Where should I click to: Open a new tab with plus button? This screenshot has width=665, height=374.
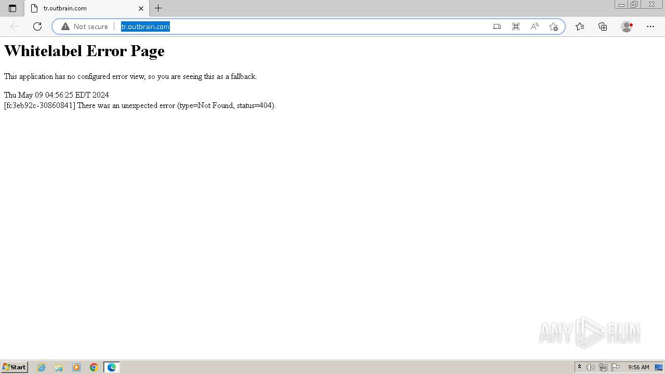click(158, 8)
